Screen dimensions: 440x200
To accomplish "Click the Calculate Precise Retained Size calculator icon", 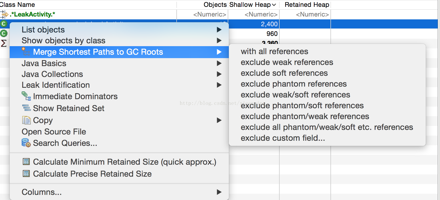I will [x=26, y=174].
